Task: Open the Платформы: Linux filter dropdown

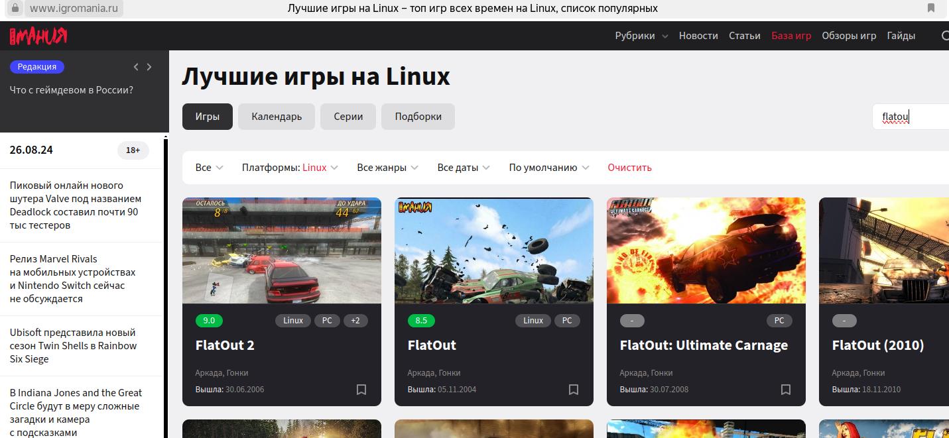Action: [x=290, y=168]
